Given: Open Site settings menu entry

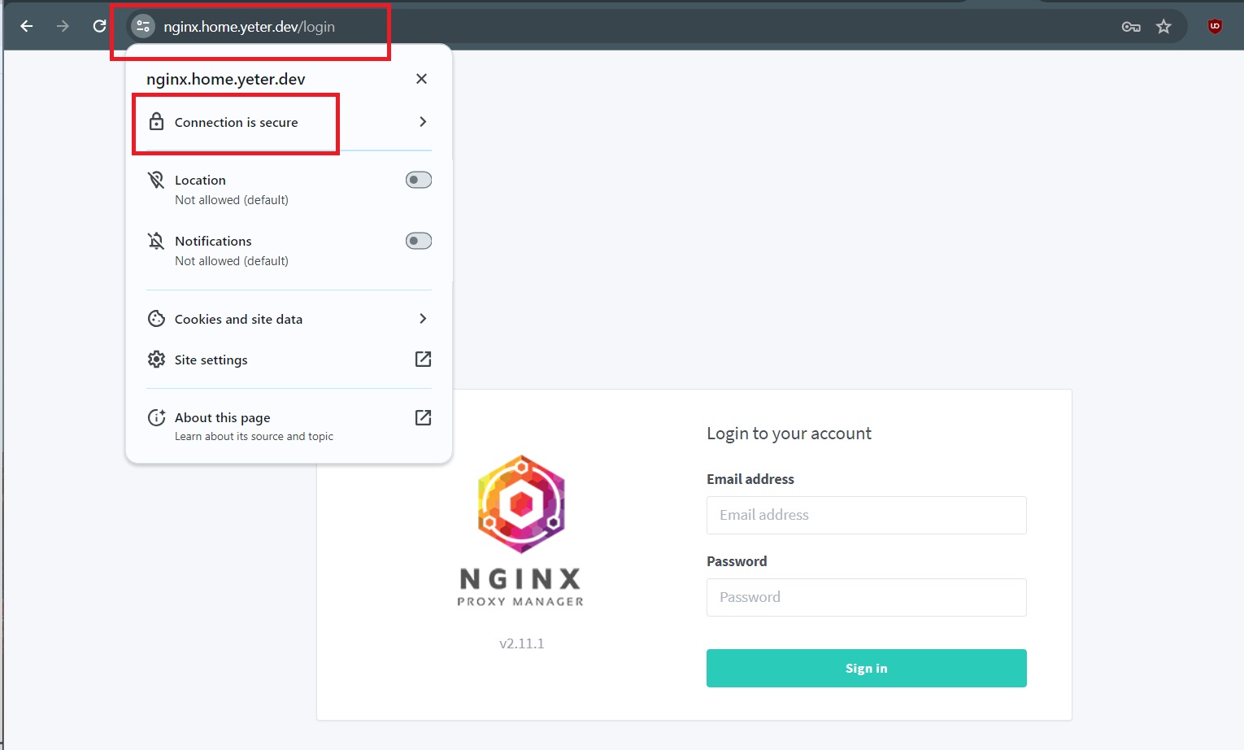Looking at the screenshot, I should [289, 360].
